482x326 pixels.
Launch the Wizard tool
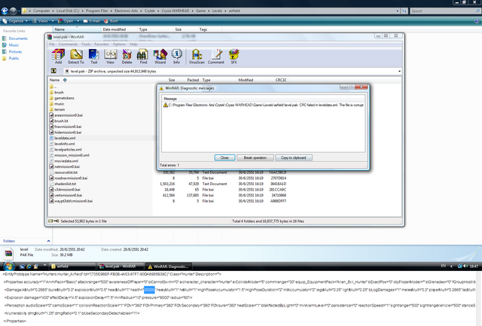pyautogui.click(x=160, y=56)
